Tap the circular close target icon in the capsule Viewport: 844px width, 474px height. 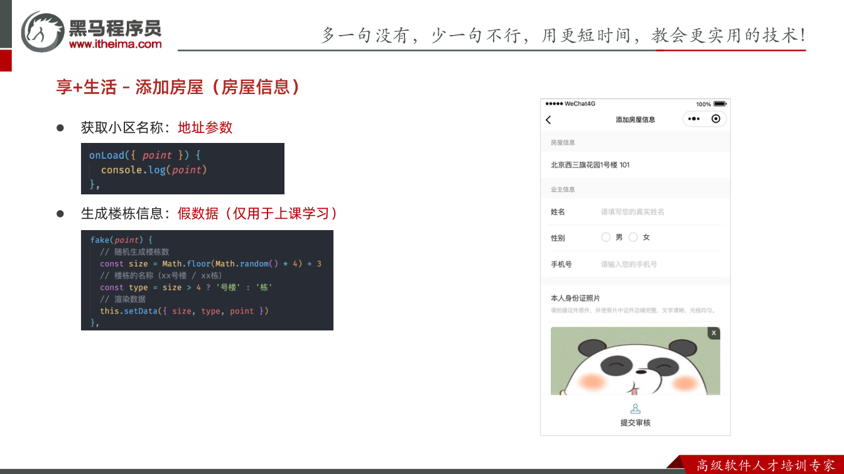716,119
